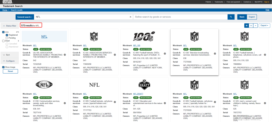Select the Expert search mode

click(252, 17)
